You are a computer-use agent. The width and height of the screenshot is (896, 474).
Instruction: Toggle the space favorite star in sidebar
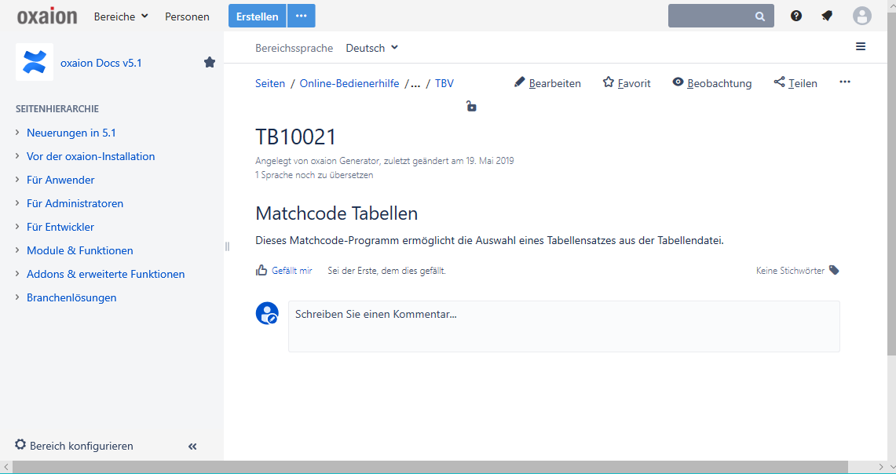(x=210, y=62)
